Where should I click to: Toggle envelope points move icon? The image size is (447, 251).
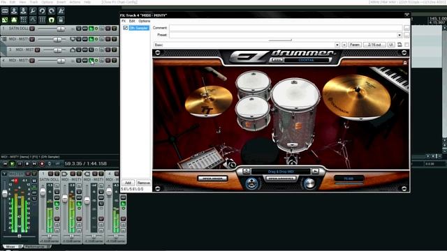(x=33, y=20)
